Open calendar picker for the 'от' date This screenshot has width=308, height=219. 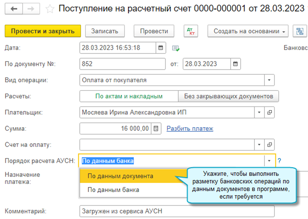click(235, 64)
